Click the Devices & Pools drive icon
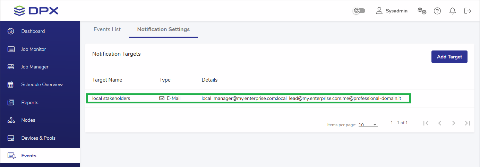 click(11, 138)
